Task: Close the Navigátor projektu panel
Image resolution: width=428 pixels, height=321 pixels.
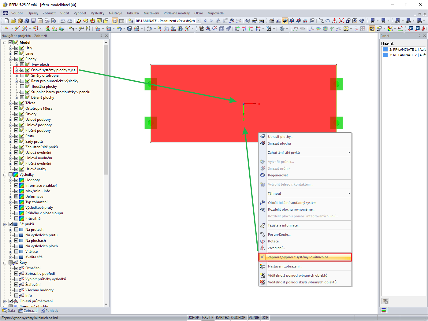Action: click(106, 36)
